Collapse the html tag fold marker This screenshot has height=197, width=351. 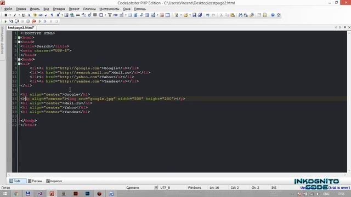tap(19, 38)
